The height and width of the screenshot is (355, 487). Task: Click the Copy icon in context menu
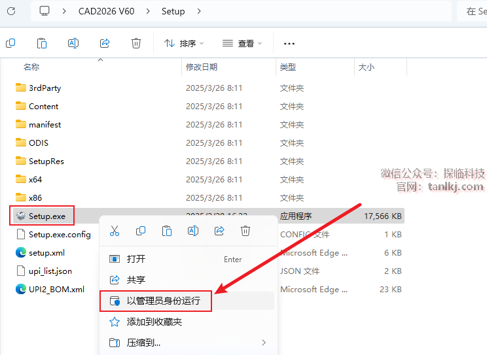(141, 231)
